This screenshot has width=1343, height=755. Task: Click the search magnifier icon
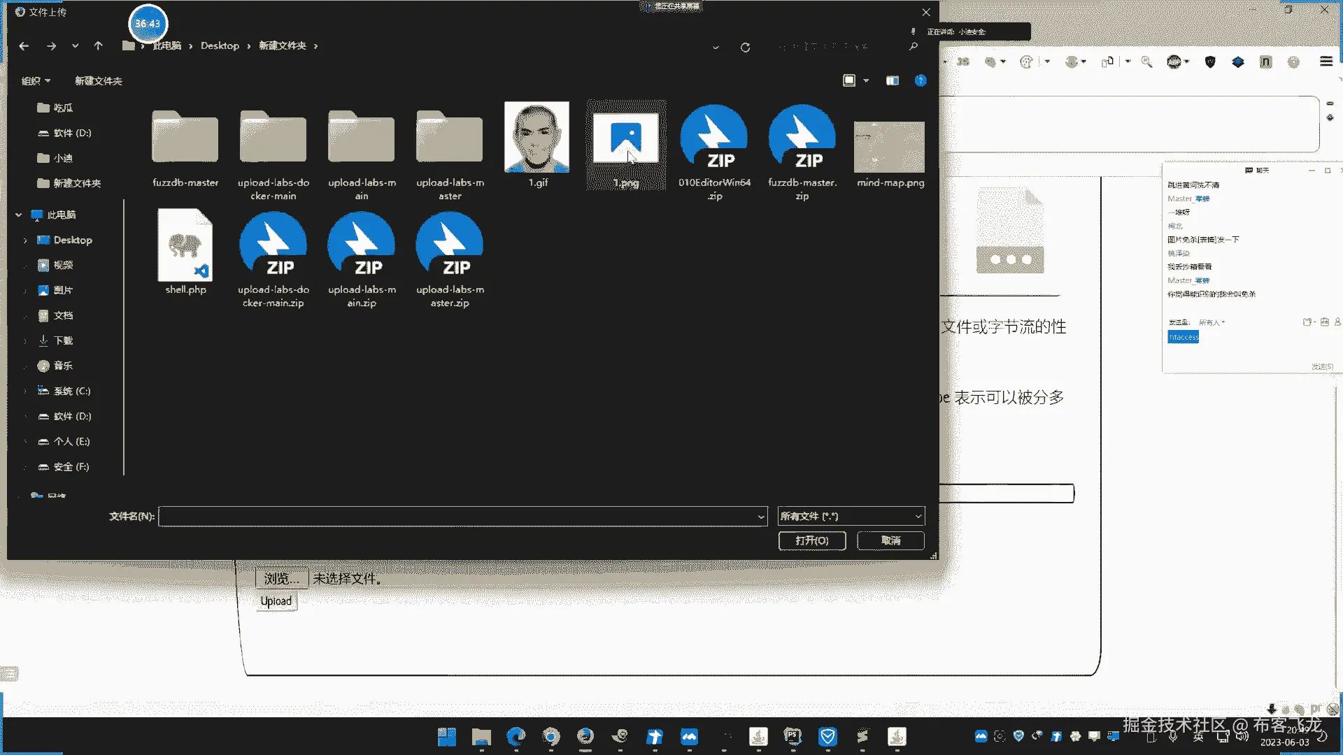(913, 46)
